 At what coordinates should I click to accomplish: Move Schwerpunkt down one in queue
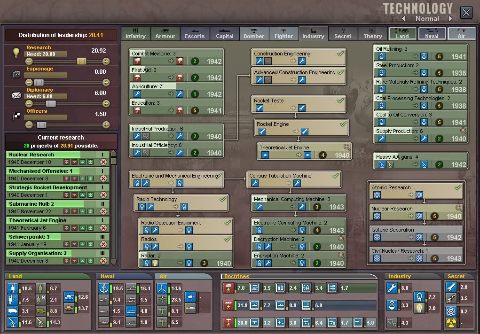(x=74, y=244)
